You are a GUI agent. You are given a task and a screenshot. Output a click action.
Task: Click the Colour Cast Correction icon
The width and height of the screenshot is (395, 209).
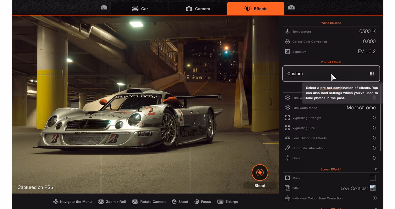click(287, 42)
